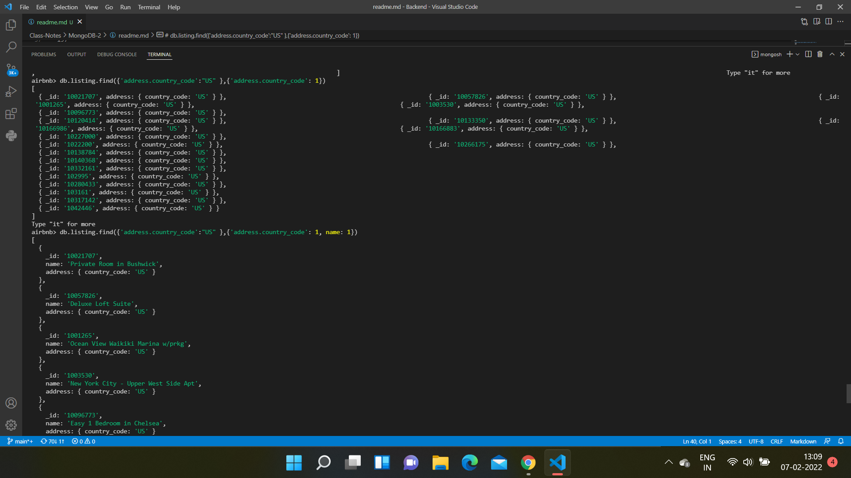Expand MongoDB-2 in the breadcrumb bar

click(84, 35)
